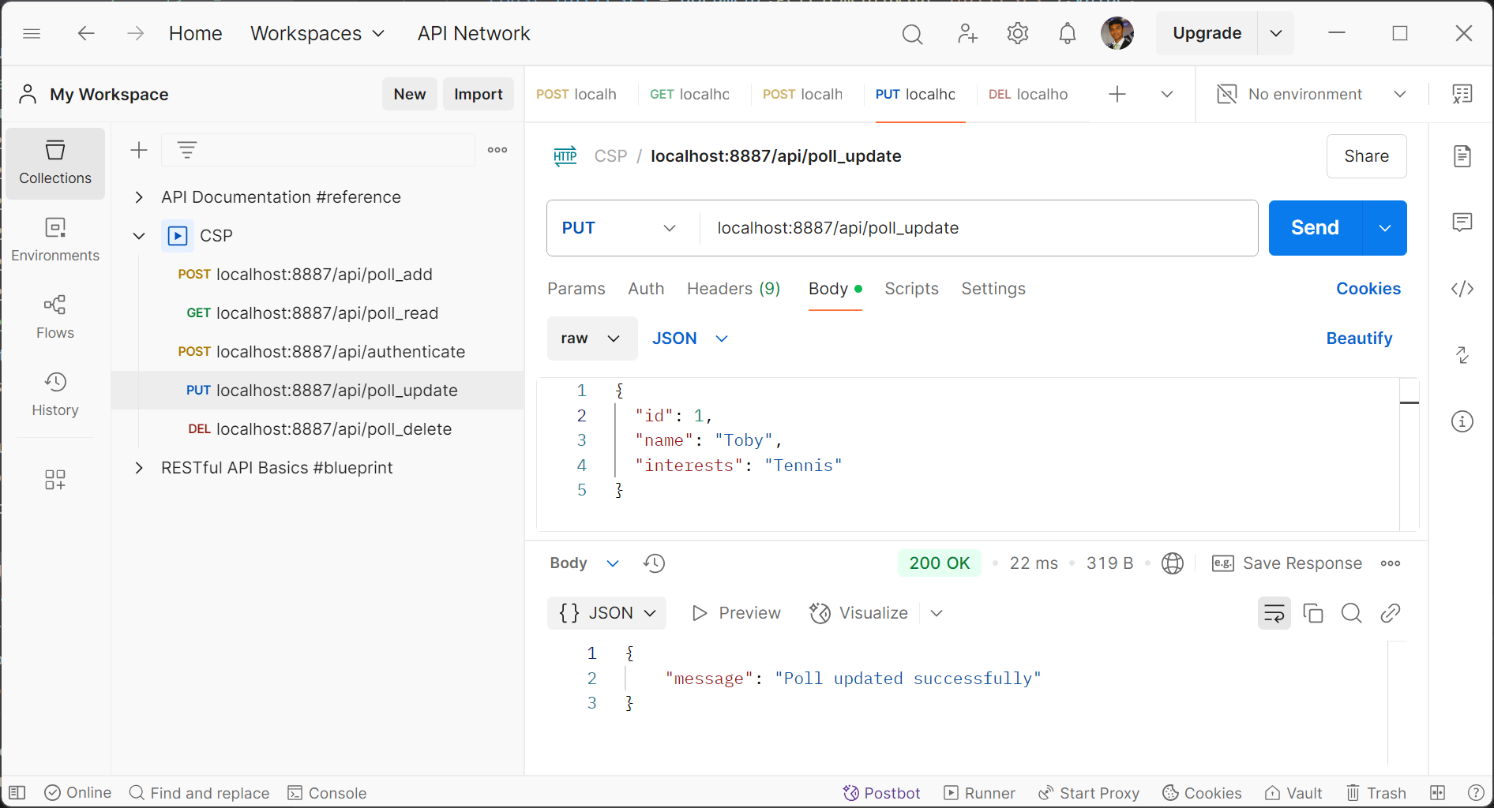The image size is (1494, 808).
Task: Open the No environment selector
Action: pos(1312,95)
